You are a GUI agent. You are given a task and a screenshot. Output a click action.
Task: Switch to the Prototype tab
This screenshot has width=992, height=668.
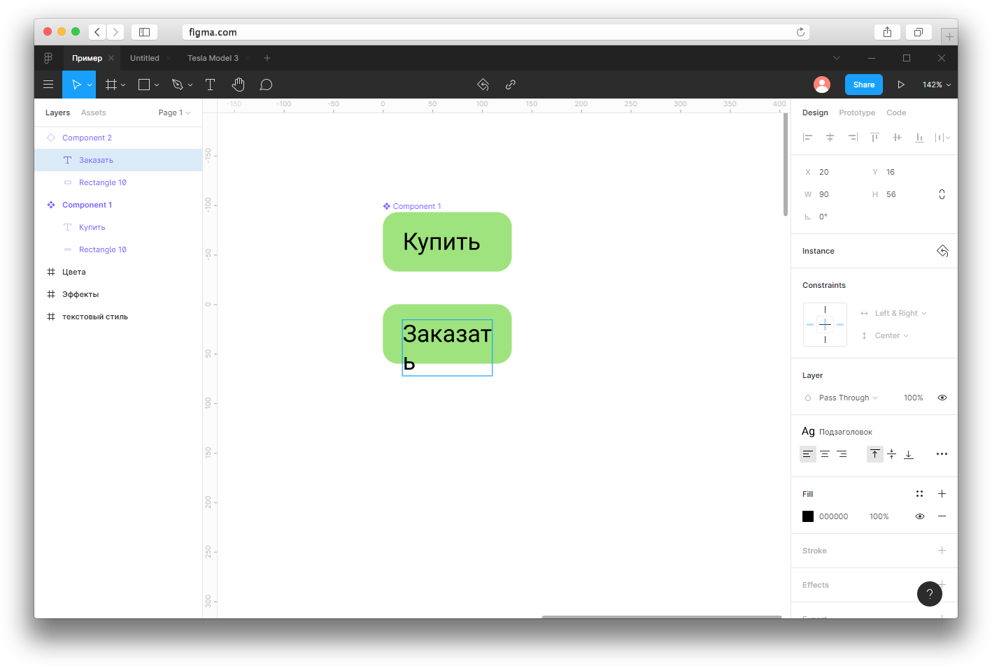pyautogui.click(x=857, y=112)
